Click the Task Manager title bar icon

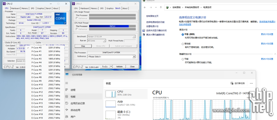67,75
